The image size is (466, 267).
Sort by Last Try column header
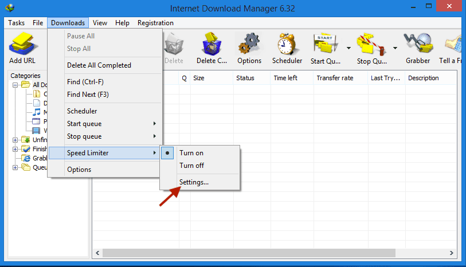(x=387, y=78)
